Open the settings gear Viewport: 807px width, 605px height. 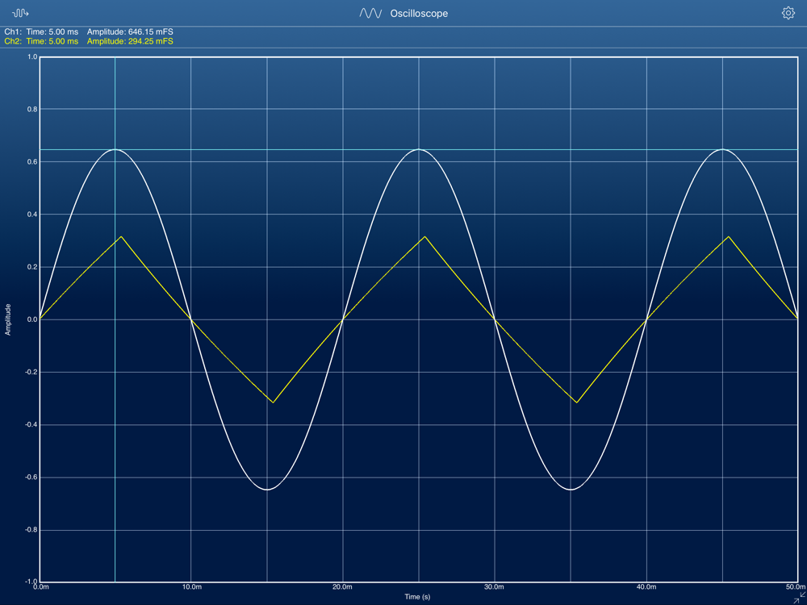click(788, 13)
